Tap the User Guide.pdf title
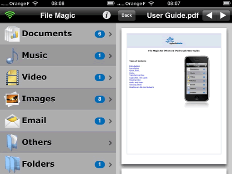 tap(173, 15)
